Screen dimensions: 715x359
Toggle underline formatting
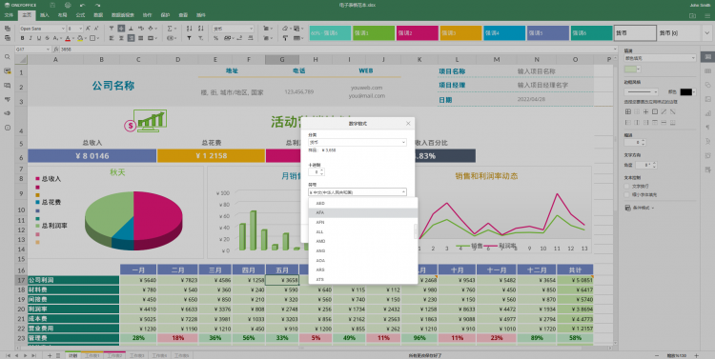point(39,38)
